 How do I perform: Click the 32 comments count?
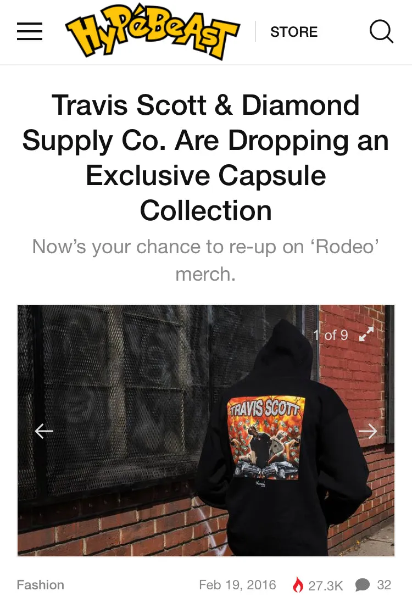tap(384, 585)
